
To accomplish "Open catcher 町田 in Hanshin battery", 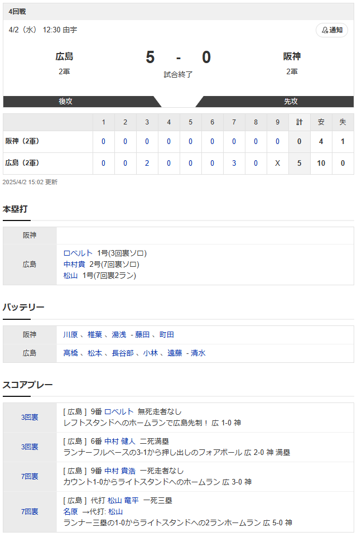I will coord(167,334).
